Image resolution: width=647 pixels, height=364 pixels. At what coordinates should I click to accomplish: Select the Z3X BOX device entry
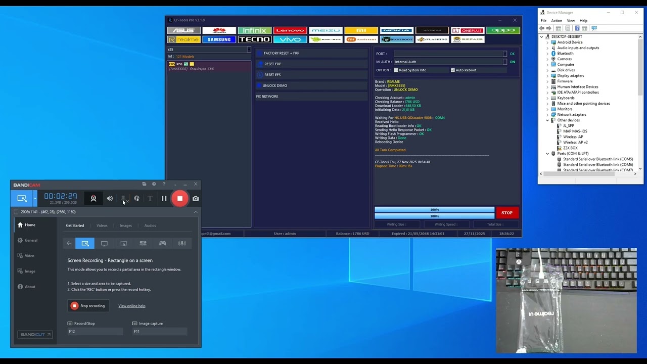570,148
